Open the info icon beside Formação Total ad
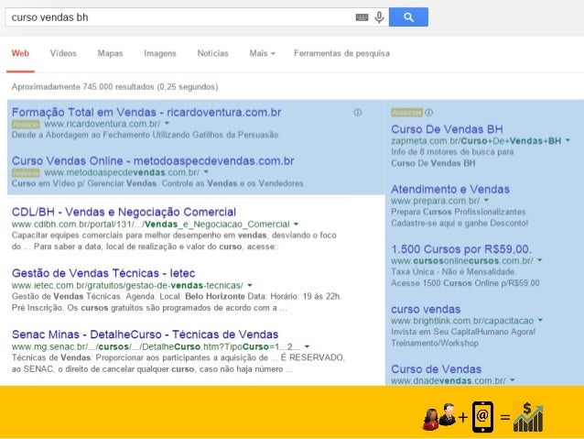 click(358, 112)
